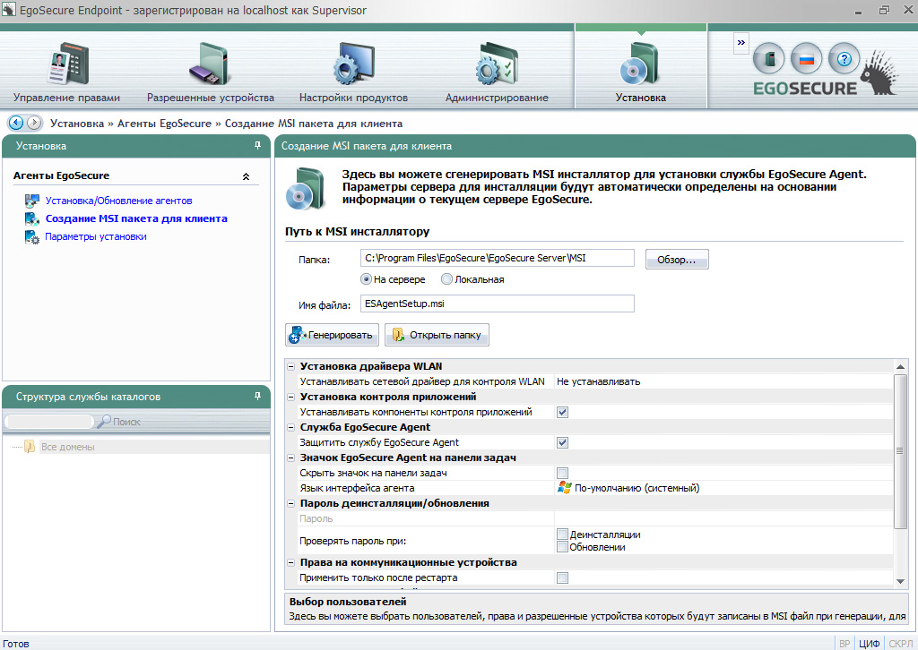Toggle Защитить службу EgoSecure Agent checkbox
The height and width of the screenshot is (650, 918).
563,442
